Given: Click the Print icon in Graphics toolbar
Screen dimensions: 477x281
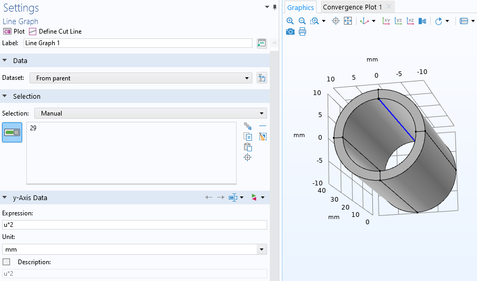Looking at the screenshot, I should [x=302, y=32].
